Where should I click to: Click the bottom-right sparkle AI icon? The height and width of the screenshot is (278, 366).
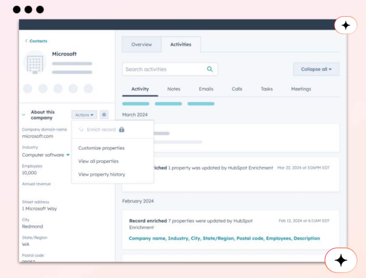[x=341, y=261]
